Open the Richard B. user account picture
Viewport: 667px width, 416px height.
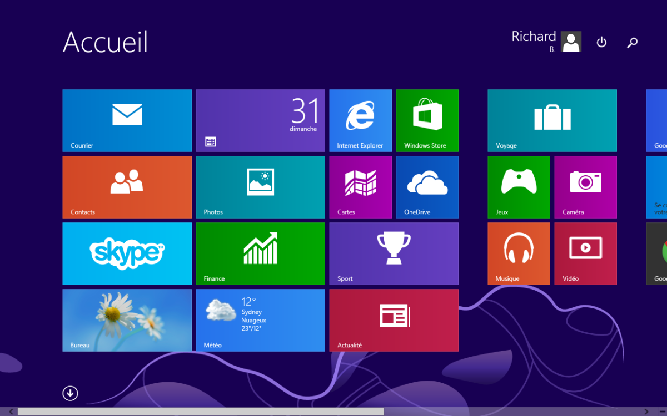[x=571, y=42]
